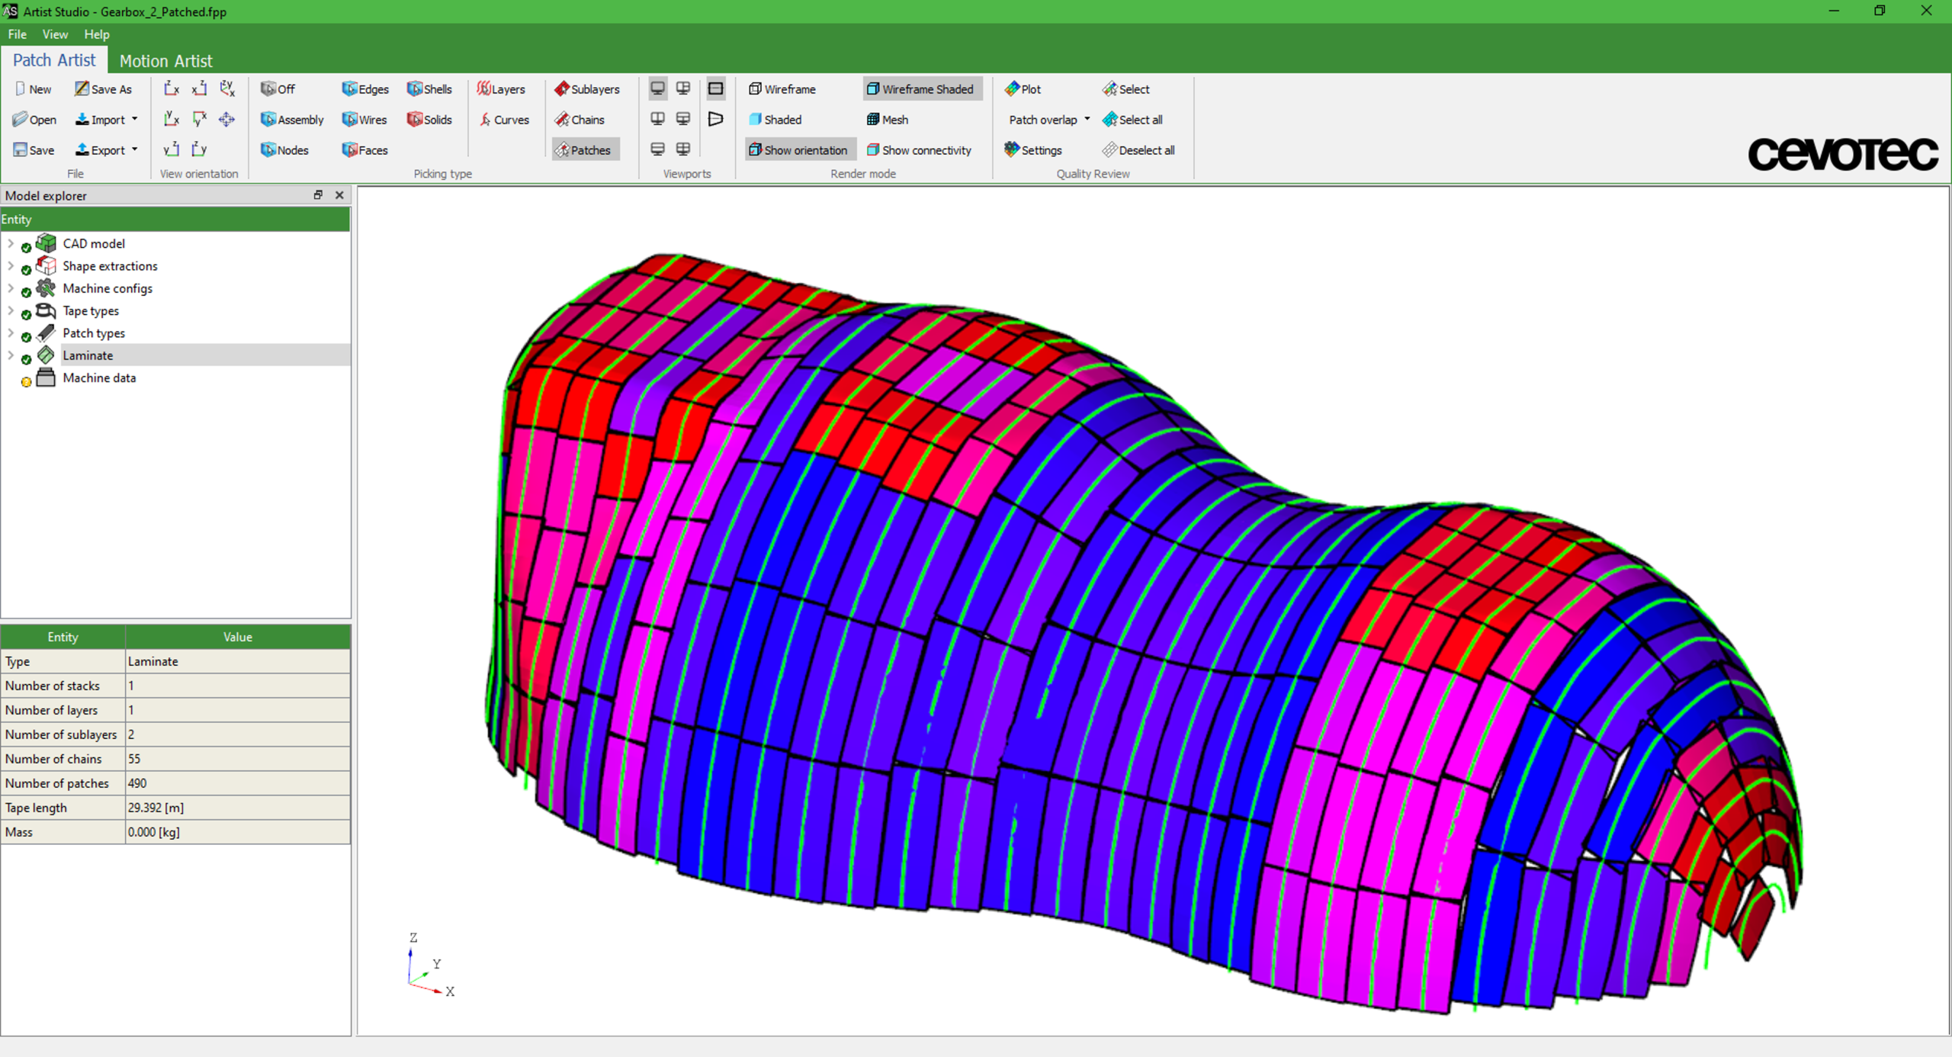This screenshot has height=1057, width=1952.
Task: Expand the CAD model tree item
Action: [x=9, y=242]
